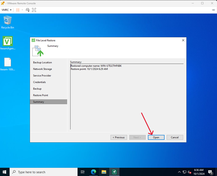Open File Explorer from the taskbar
This screenshot has height=176, width=217.
pos(103,172)
